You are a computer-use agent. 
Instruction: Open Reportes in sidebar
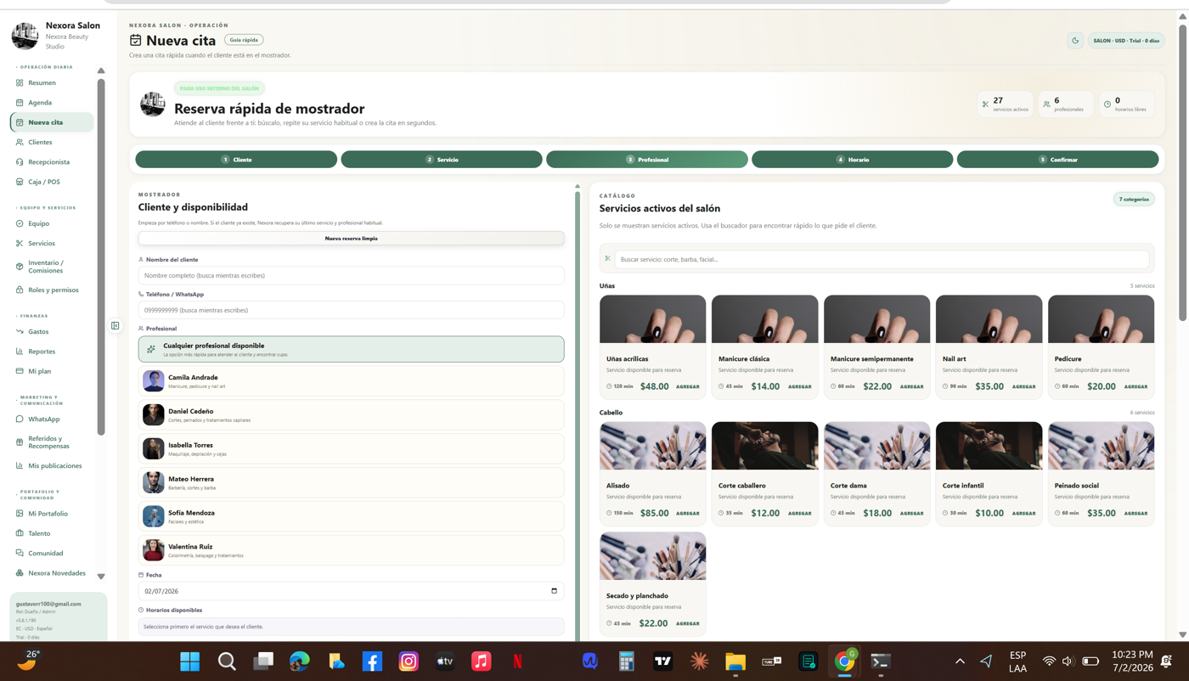click(x=53, y=351)
